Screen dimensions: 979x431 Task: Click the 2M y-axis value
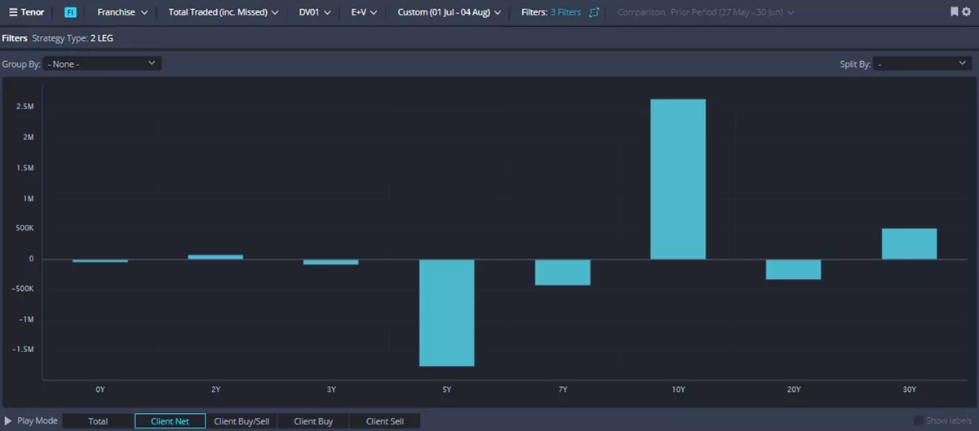point(29,137)
